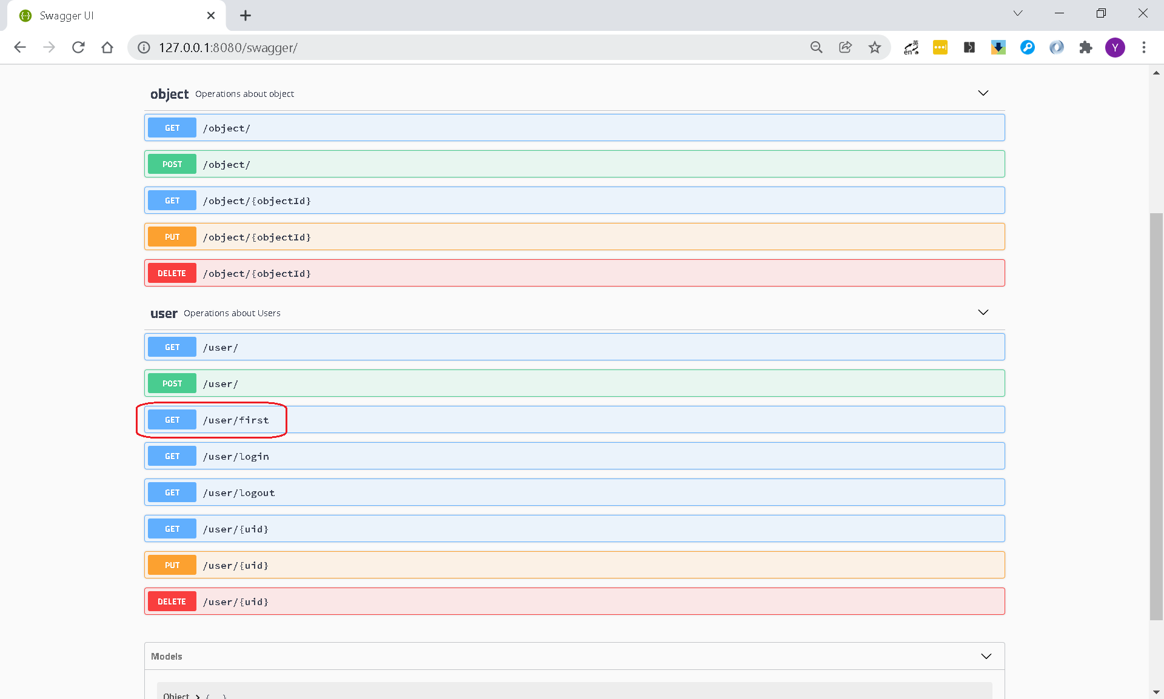Screen dimensions: 1164x699
Task: Open a new browser tab
Action: click(245, 16)
